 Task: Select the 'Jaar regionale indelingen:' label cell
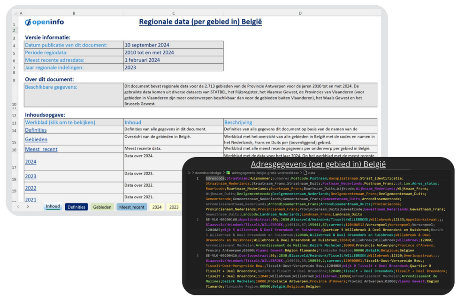pos(74,67)
